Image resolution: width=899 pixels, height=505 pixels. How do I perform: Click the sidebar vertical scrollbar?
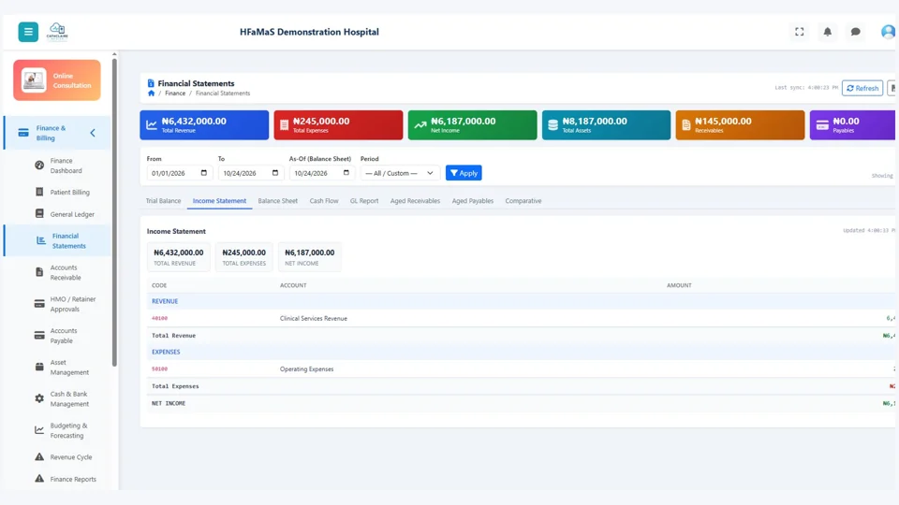click(114, 212)
